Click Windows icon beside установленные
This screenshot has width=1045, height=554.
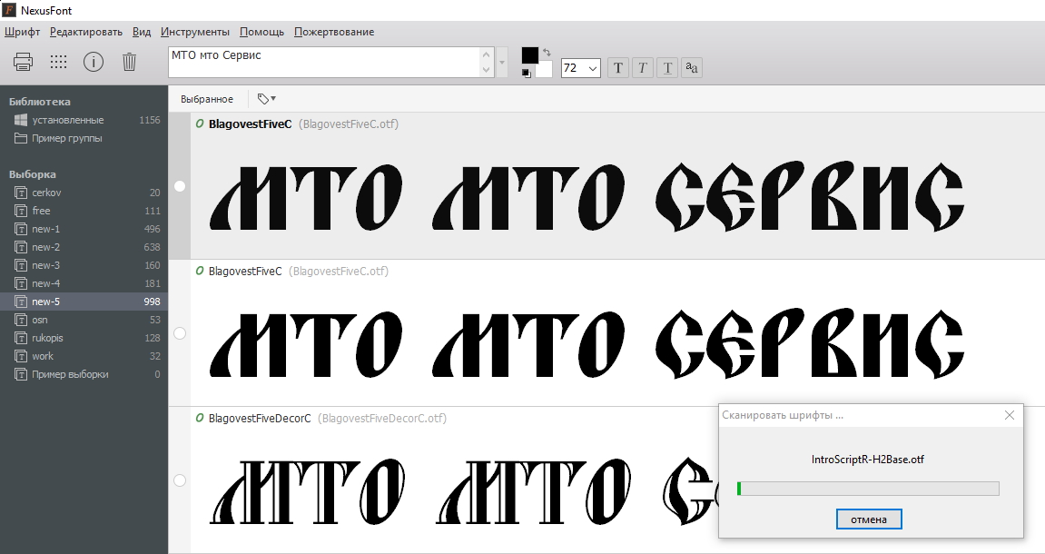click(x=21, y=120)
